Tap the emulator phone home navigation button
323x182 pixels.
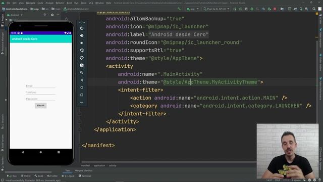pos(40,152)
